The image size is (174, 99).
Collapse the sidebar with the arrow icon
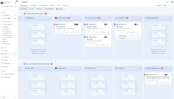pyautogui.click(x=16, y=97)
